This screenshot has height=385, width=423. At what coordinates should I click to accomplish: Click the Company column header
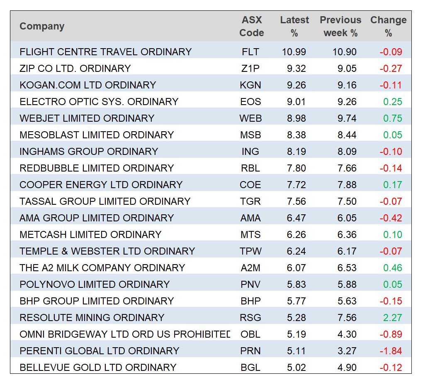pyautogui.click(x=42, y=26)
